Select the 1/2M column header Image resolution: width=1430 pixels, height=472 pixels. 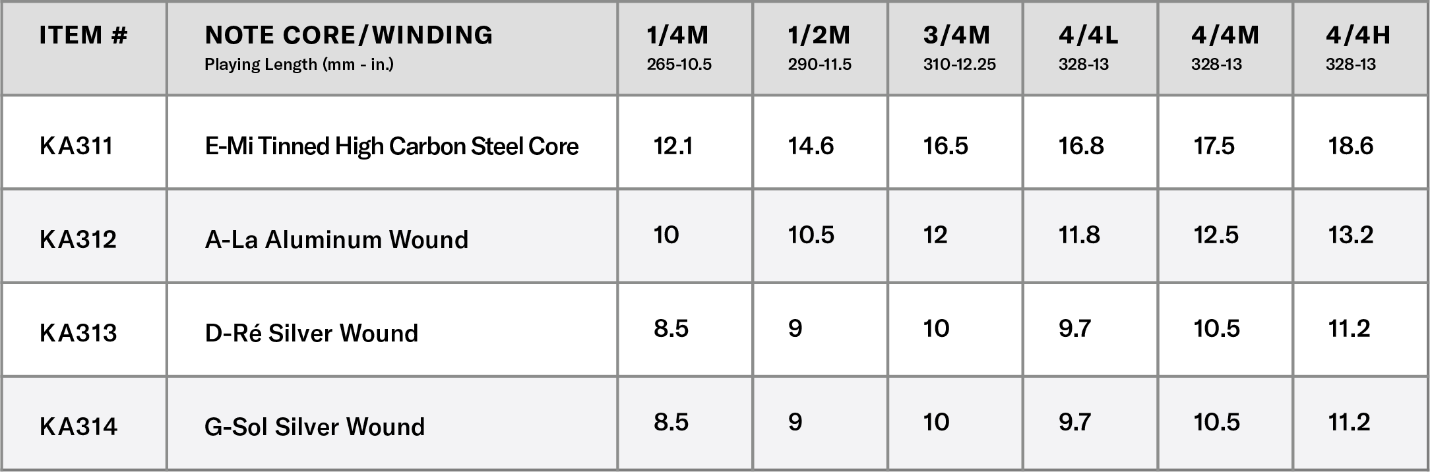pos(819,36)
